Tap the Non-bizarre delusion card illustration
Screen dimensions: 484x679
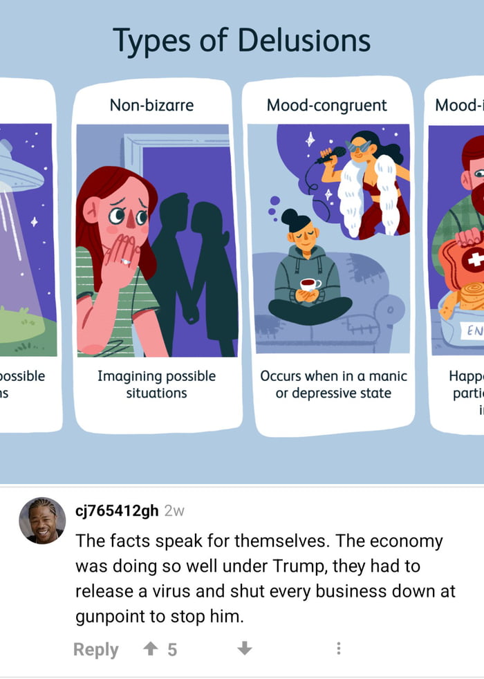tap(157, 241)
